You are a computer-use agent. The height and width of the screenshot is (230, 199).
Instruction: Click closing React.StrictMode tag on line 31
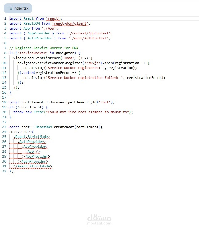(x=33, y=166)
